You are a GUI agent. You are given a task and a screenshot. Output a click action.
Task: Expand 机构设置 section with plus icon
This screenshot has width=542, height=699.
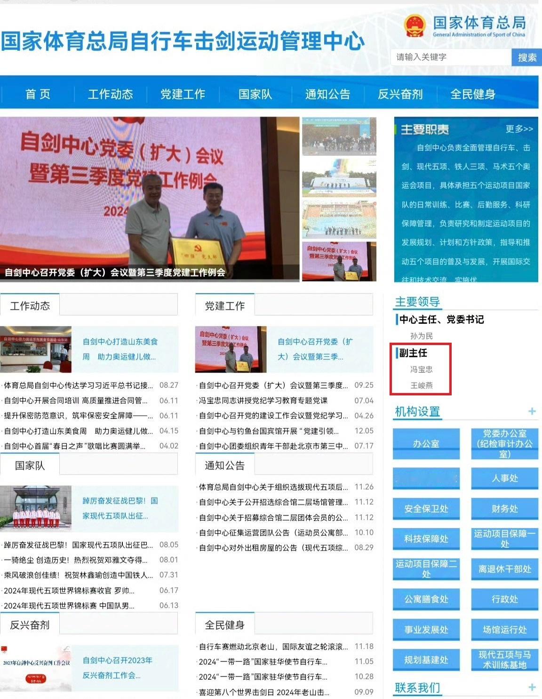532,411
